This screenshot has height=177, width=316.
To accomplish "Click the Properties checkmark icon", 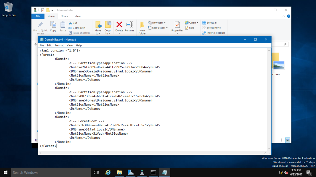I will pos(177,24).
